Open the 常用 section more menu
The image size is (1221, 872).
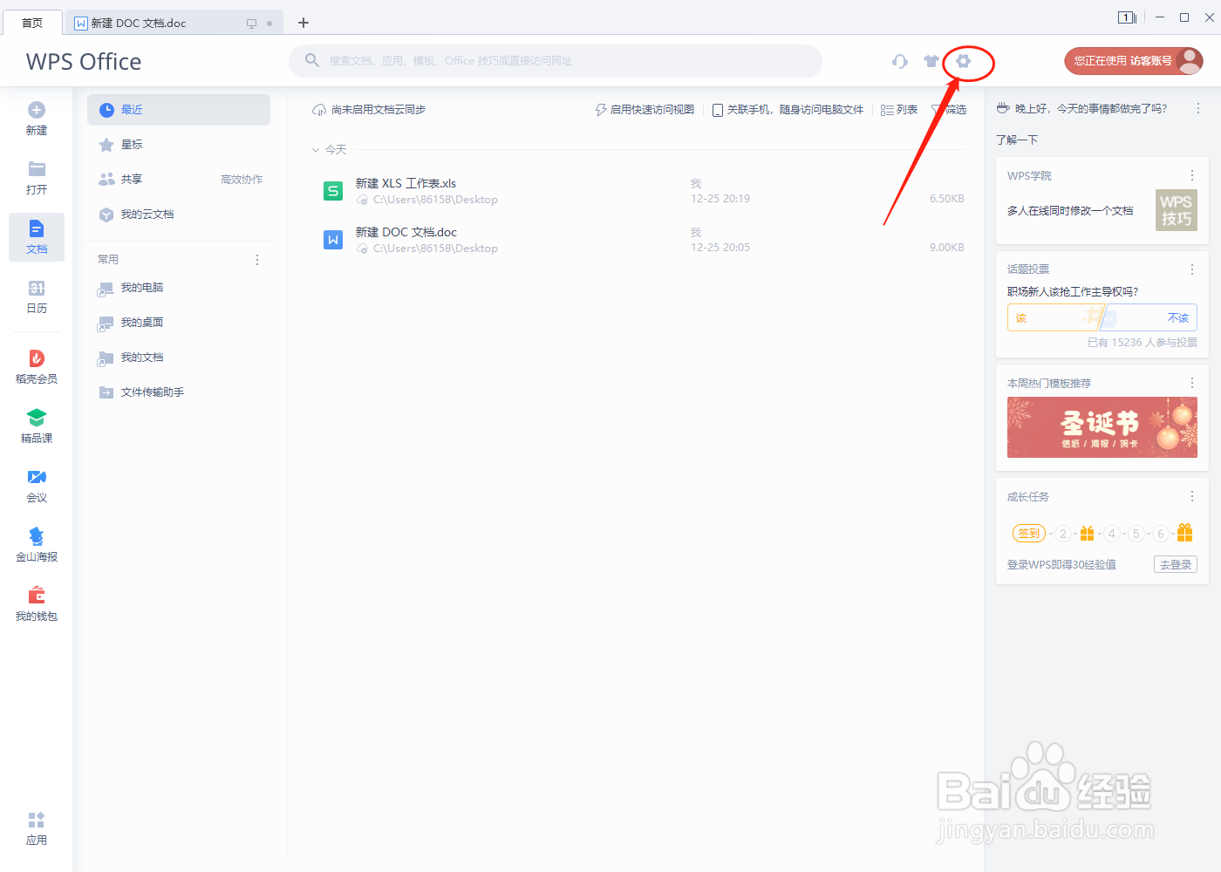coord(256,260)
